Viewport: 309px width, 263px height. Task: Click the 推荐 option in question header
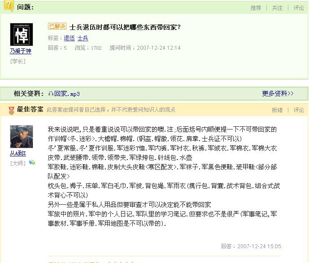tap(256, 8)
